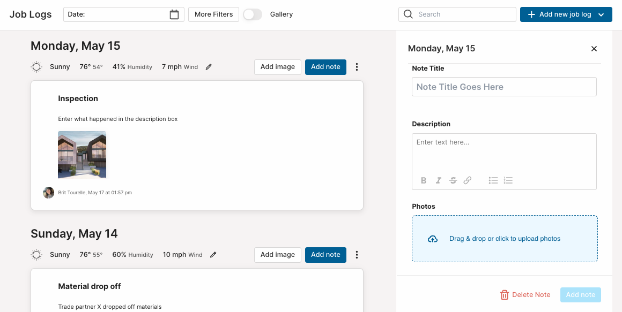
Task: Click the Italic formatting icon
Action: [x=438, y=180]
